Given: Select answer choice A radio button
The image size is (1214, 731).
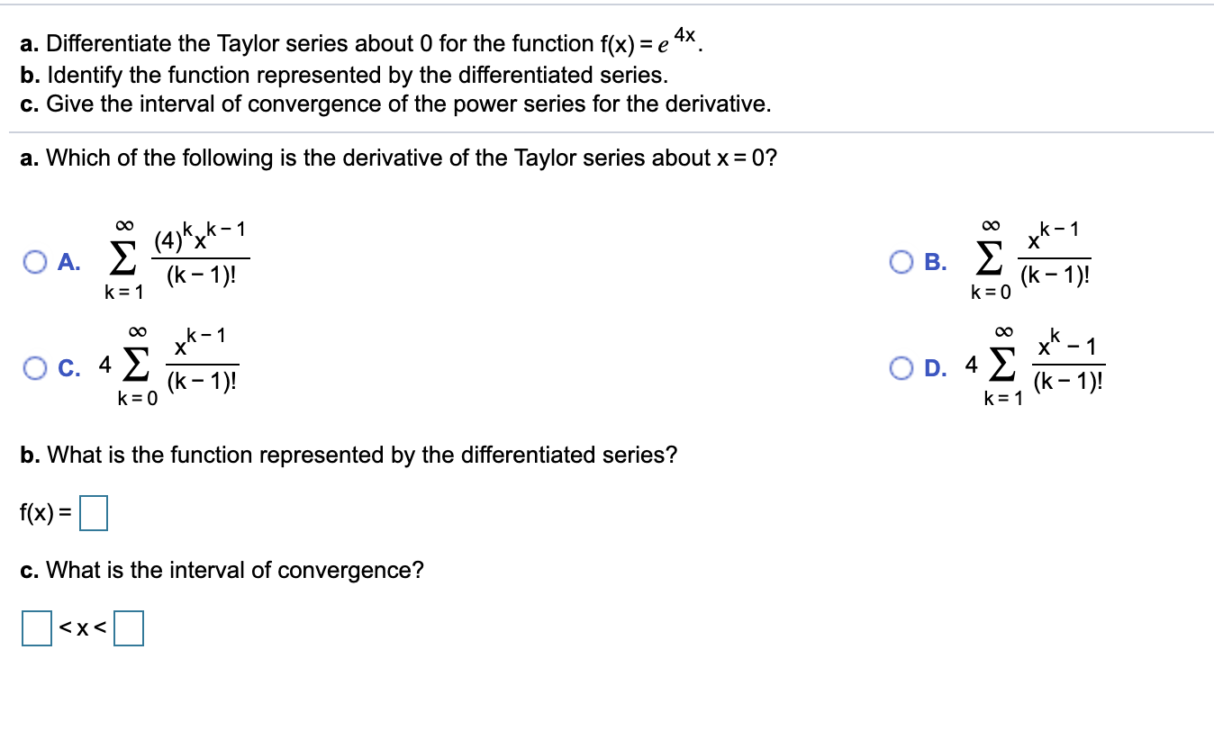Looking at the screenshot, I should tap(35, 260).
